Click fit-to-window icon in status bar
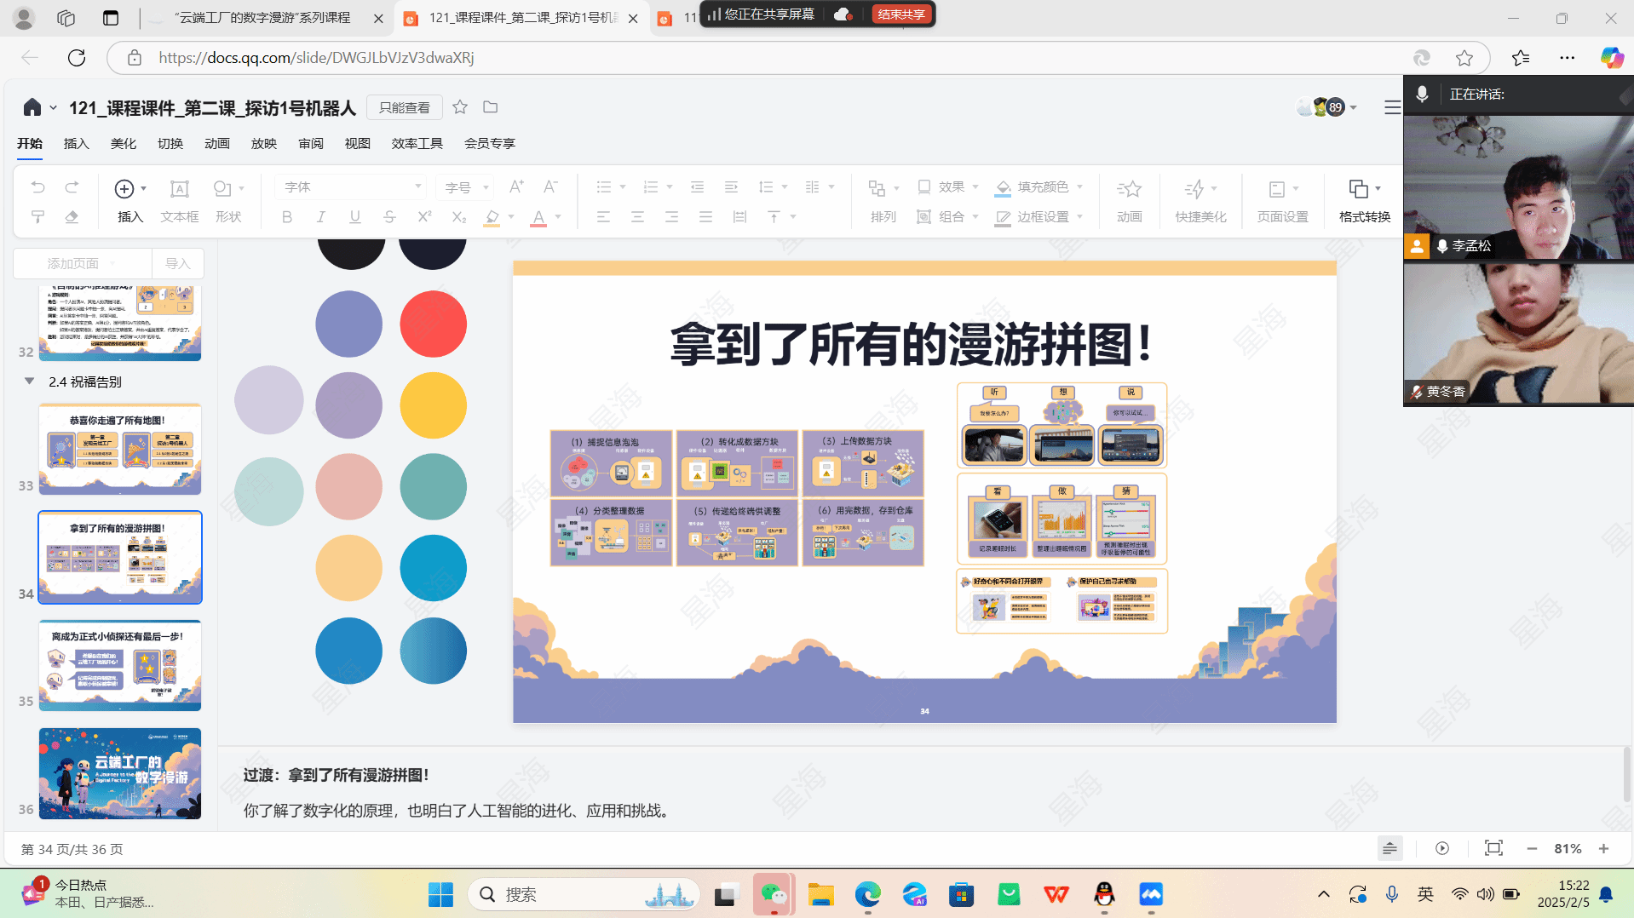 1493,848
